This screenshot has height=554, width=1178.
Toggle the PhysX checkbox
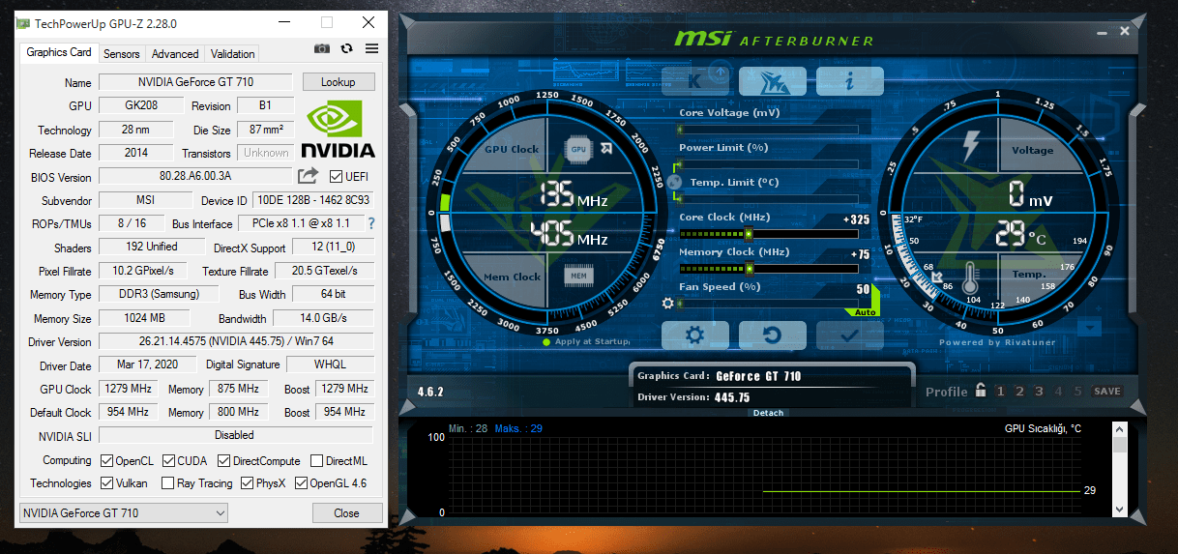247,483
